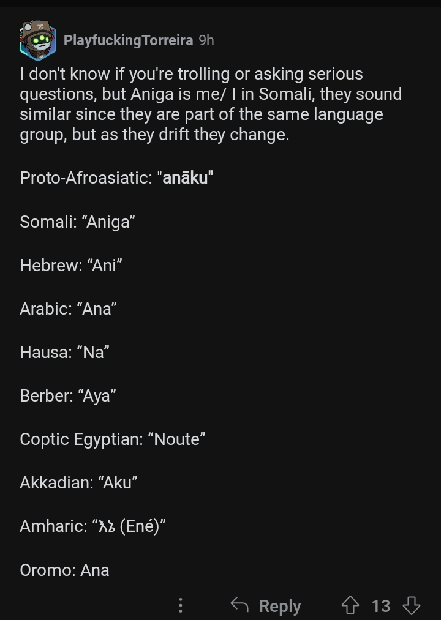Screen dimensions: 441x620
Task: Upvote this comment
Action: pos(350,605)
